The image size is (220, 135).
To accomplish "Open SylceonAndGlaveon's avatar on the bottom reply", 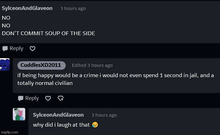I will pos(19,114).
